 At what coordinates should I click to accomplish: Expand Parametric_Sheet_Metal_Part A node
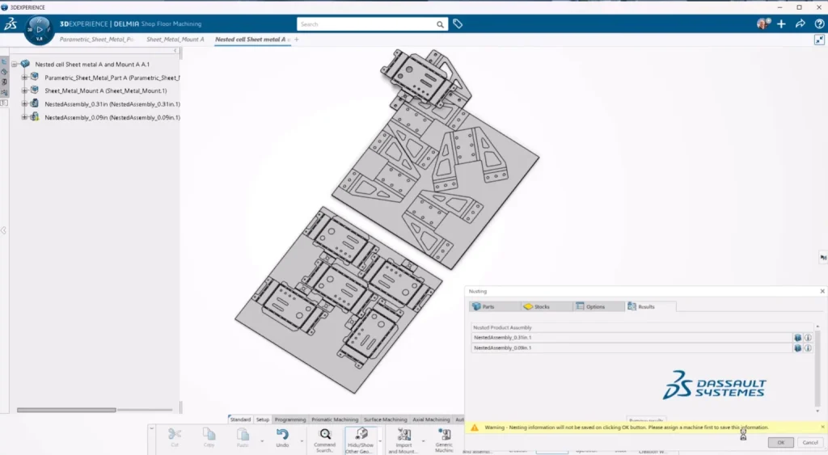click(24, 77)
